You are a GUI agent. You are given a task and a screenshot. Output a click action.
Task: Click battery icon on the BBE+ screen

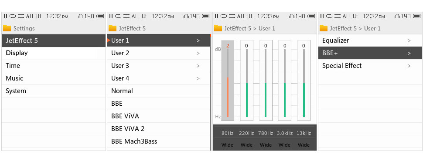(417, 16)
